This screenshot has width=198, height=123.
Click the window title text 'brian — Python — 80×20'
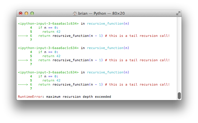coord(101,13)
